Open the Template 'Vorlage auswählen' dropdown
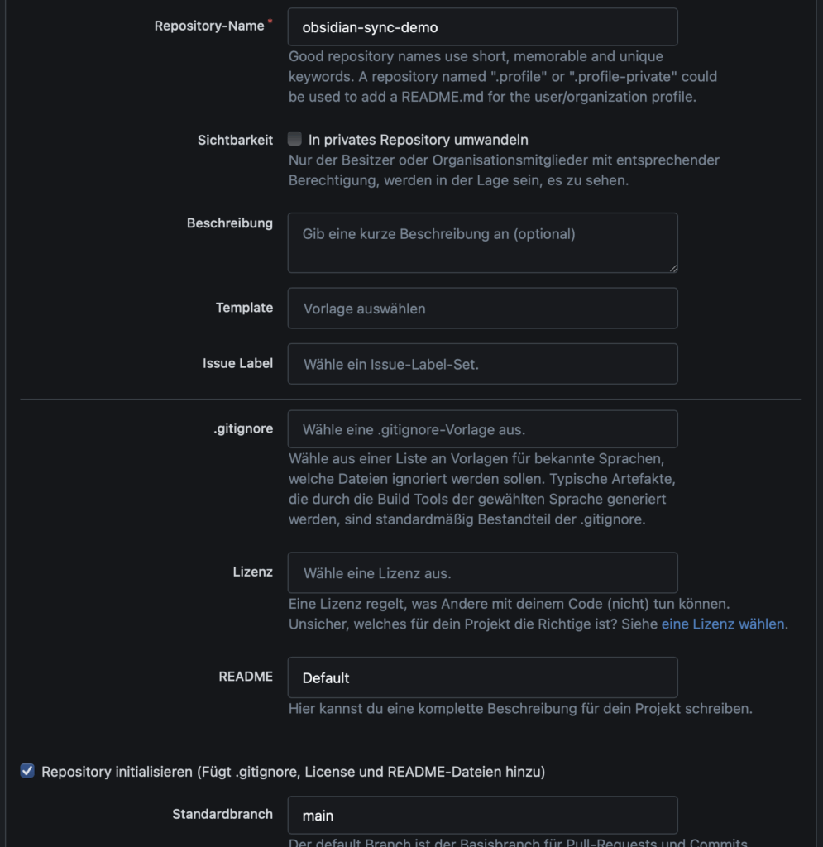 pyautogui.click(x=482, y=309)
